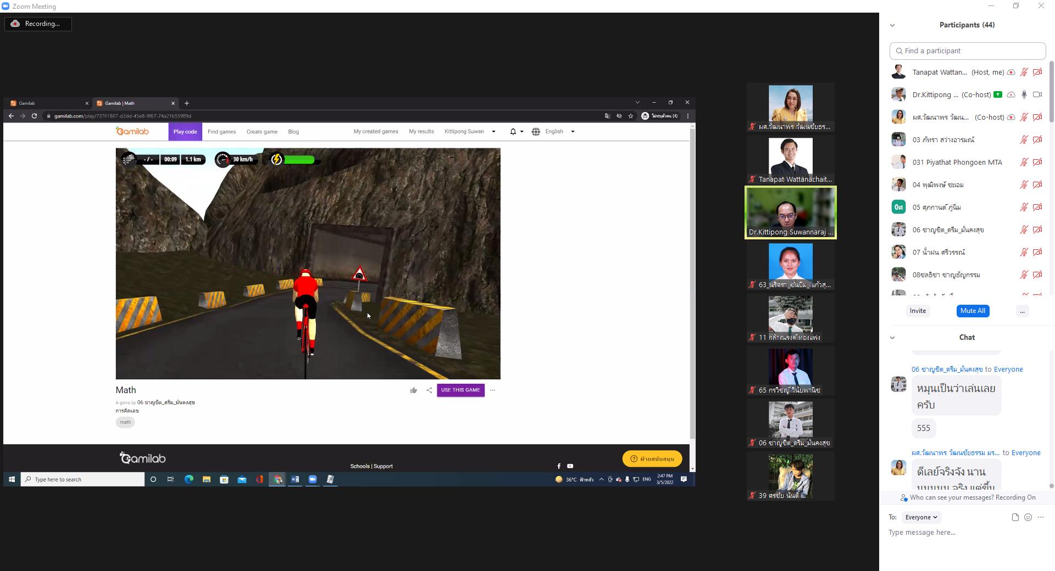This screenshot has height=571, width=1055.
Task: Open Gamilab YouTube footer icon
Action: 570,466
